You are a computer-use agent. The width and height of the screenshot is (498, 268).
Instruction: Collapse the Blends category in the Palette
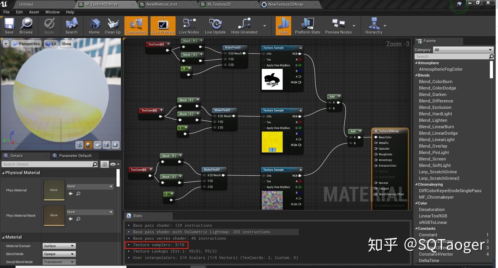point(416,75)
